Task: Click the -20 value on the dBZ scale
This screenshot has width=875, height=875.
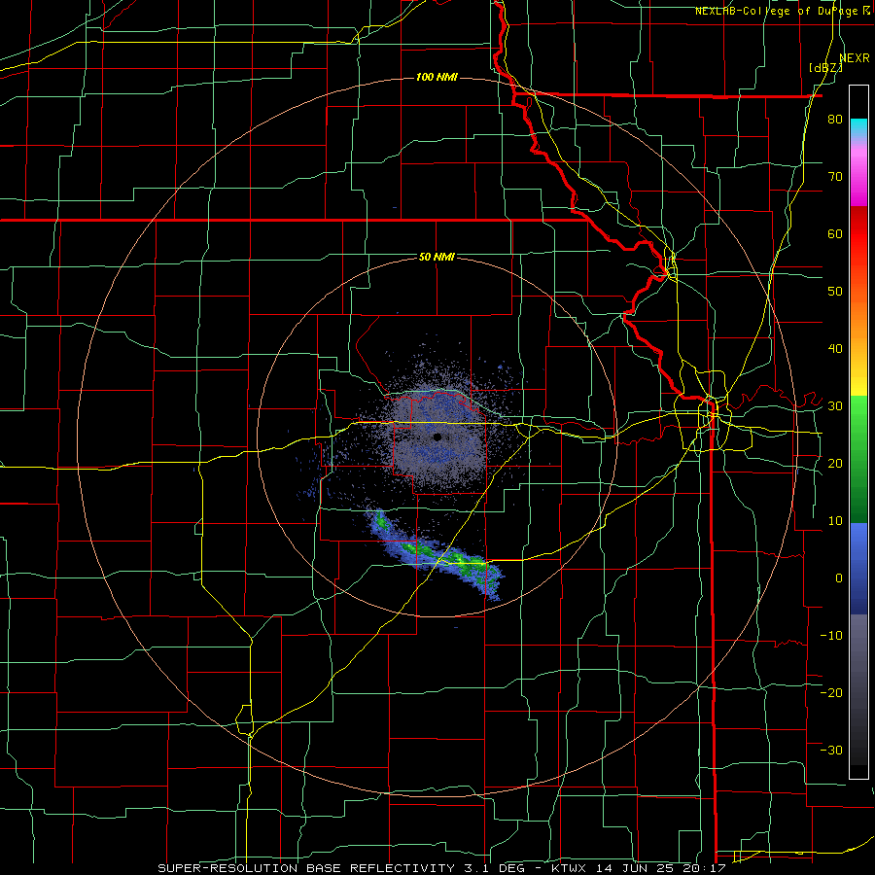Action: tap(831, 692)
